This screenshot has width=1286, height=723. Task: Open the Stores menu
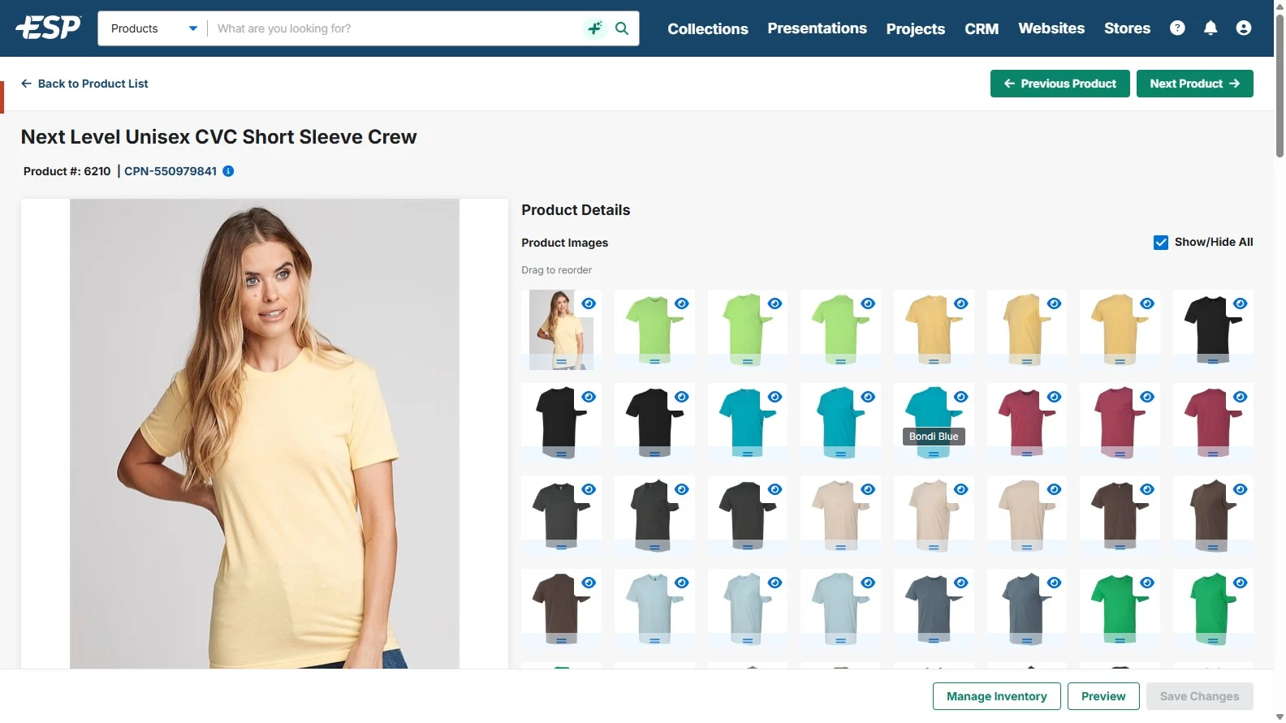pyautogui.click(x=1127, y=28)
